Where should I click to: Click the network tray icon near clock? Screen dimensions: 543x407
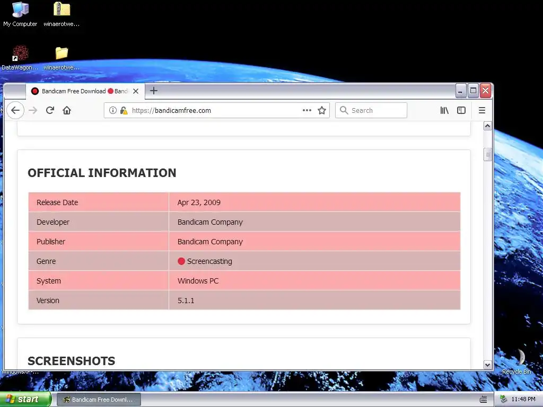click(504, 400)
